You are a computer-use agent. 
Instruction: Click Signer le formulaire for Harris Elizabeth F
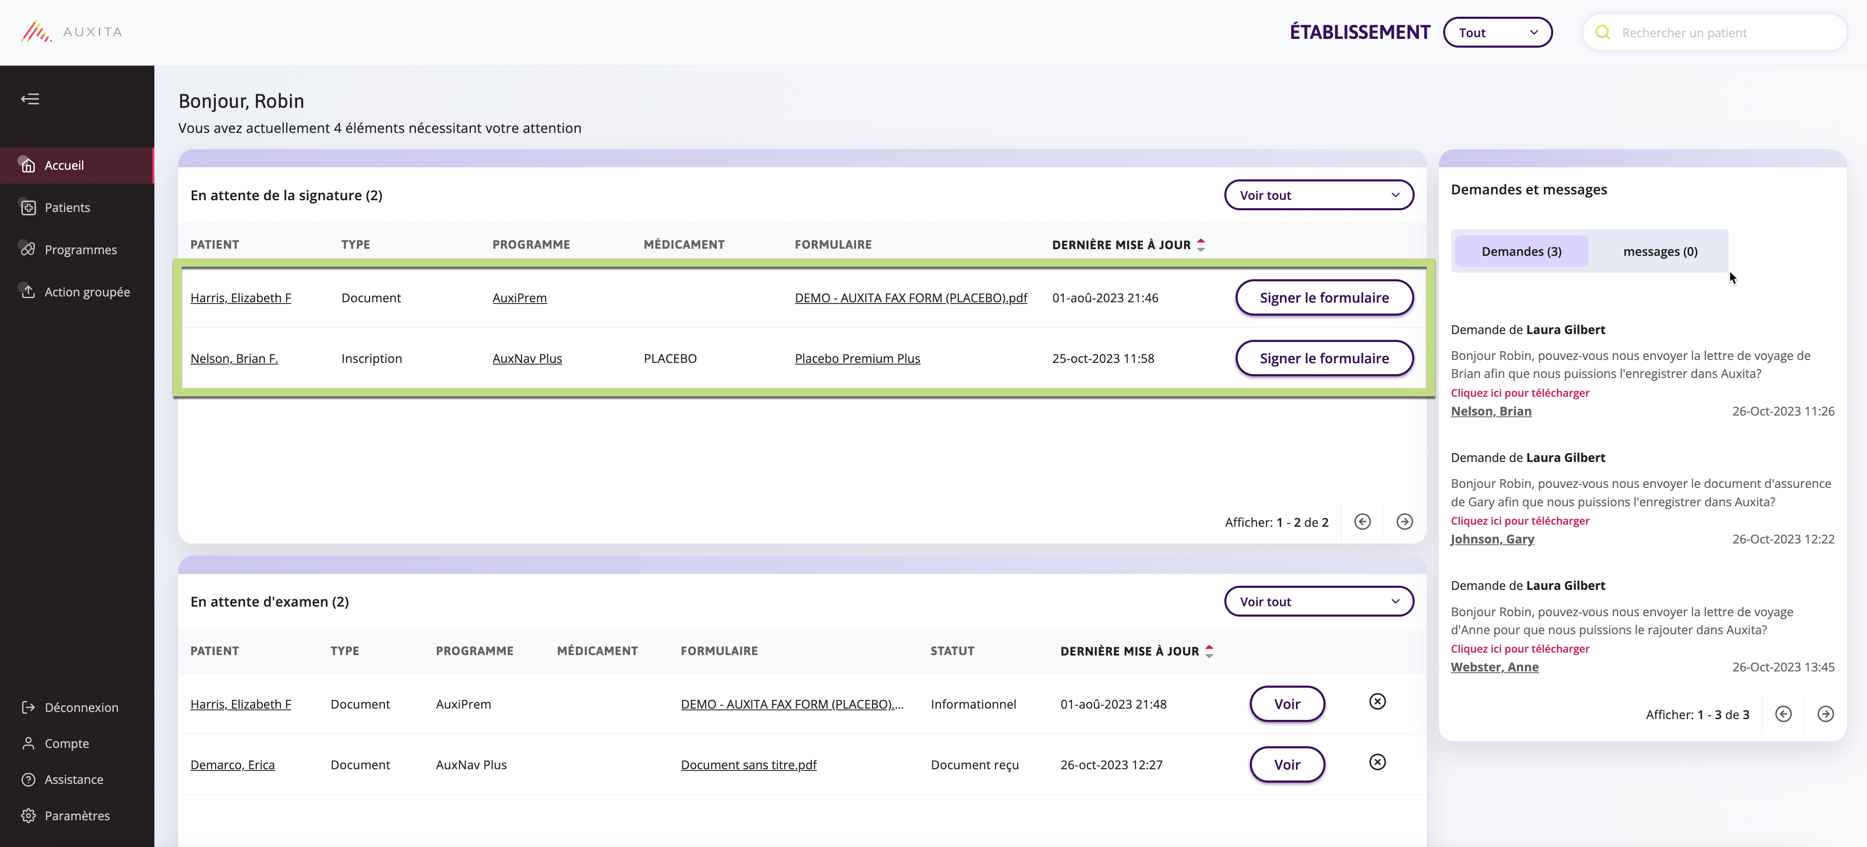pos(1324,297)
